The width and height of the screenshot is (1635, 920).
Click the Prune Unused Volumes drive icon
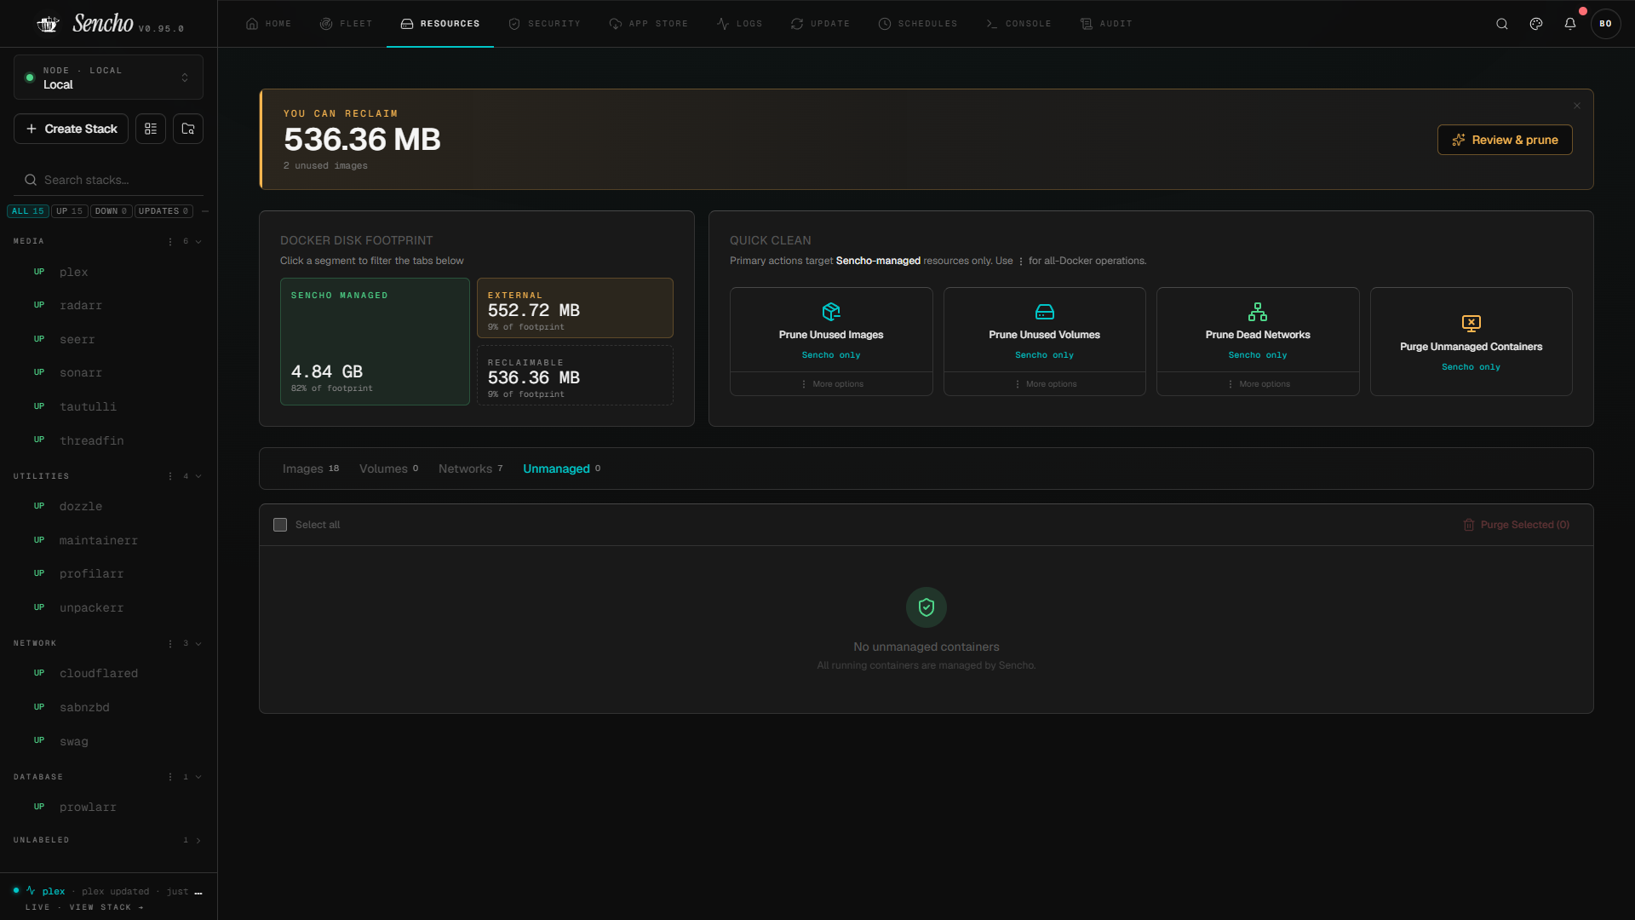pyautogui.click(x=1045, y=312)
